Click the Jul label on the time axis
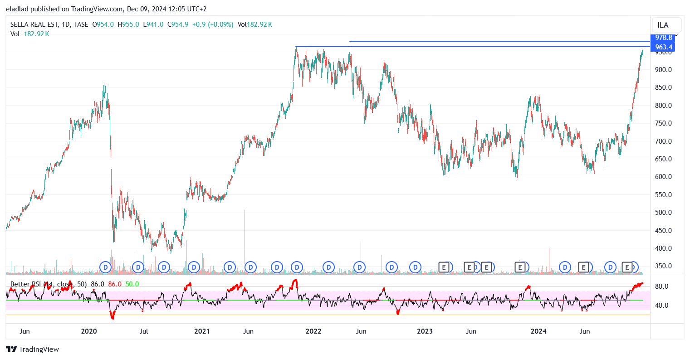 [144, 331]
